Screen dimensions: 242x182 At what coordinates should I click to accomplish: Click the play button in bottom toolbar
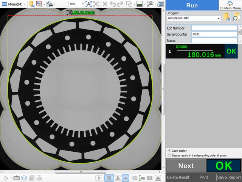click(99, 178)
